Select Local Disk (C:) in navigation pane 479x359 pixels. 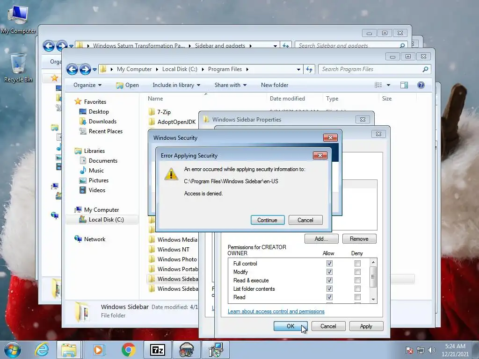pyautogui.click(x=101, y=220)
